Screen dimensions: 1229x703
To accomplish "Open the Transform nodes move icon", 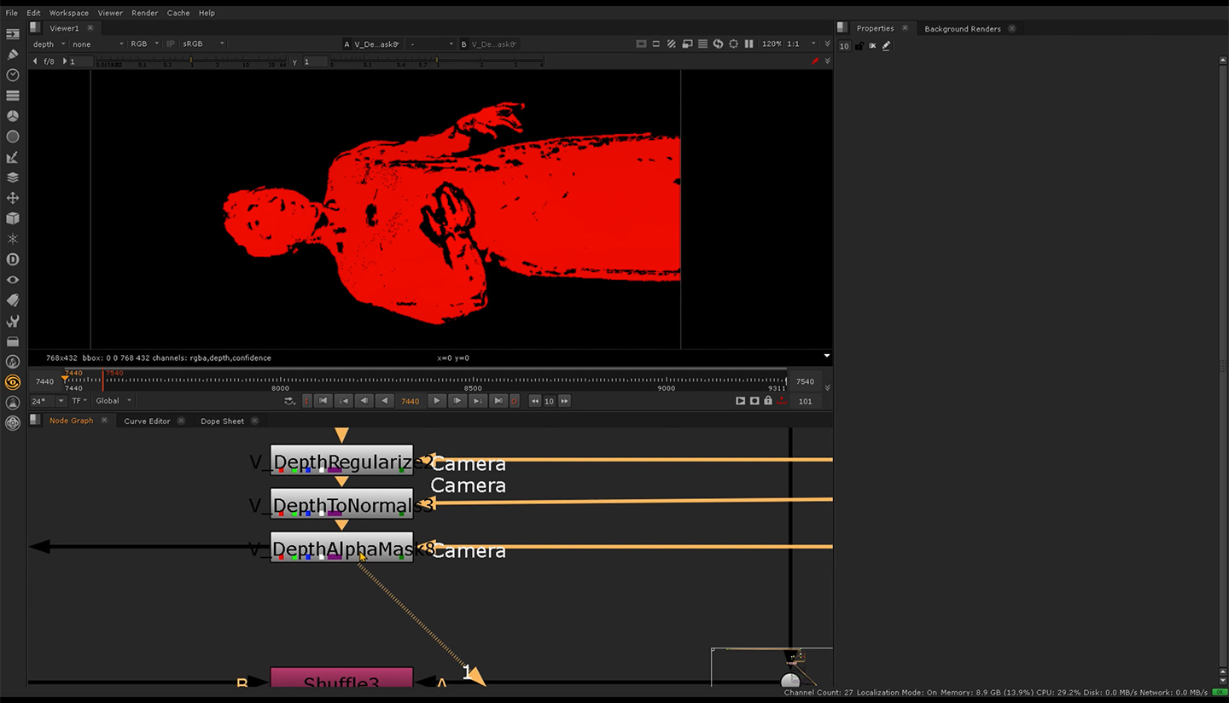I will click(x=13, y=198).
